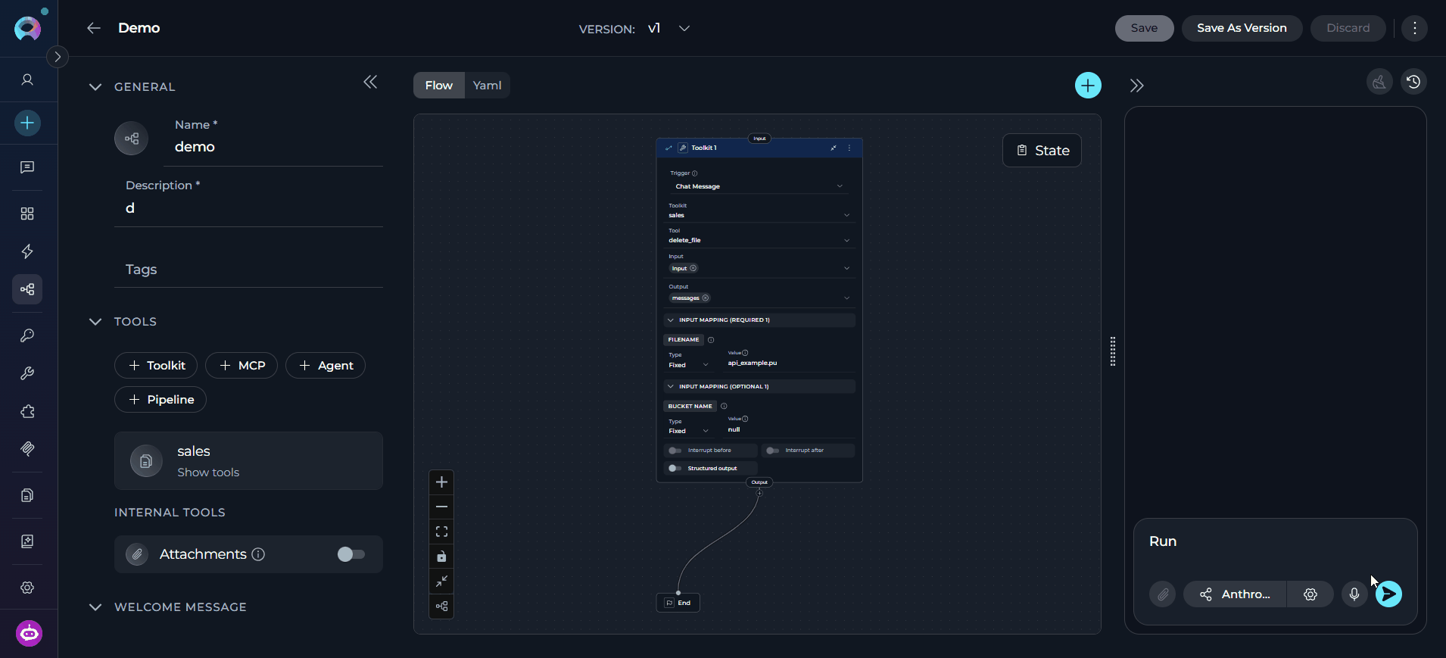Image resolution: width=1446 pixels, height=658 pixels.
Task: Collapse the GENERAL section
Action: pyautogui.click(x=95, y=87)
